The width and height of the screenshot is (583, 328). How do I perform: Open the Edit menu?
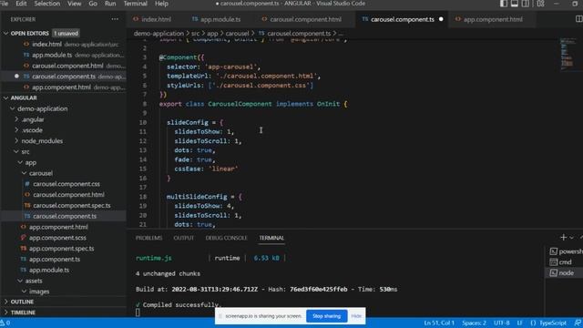[21, 4]
